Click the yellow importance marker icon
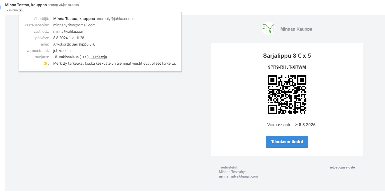This screenshot has height=193, width=385. click(46, 63)
